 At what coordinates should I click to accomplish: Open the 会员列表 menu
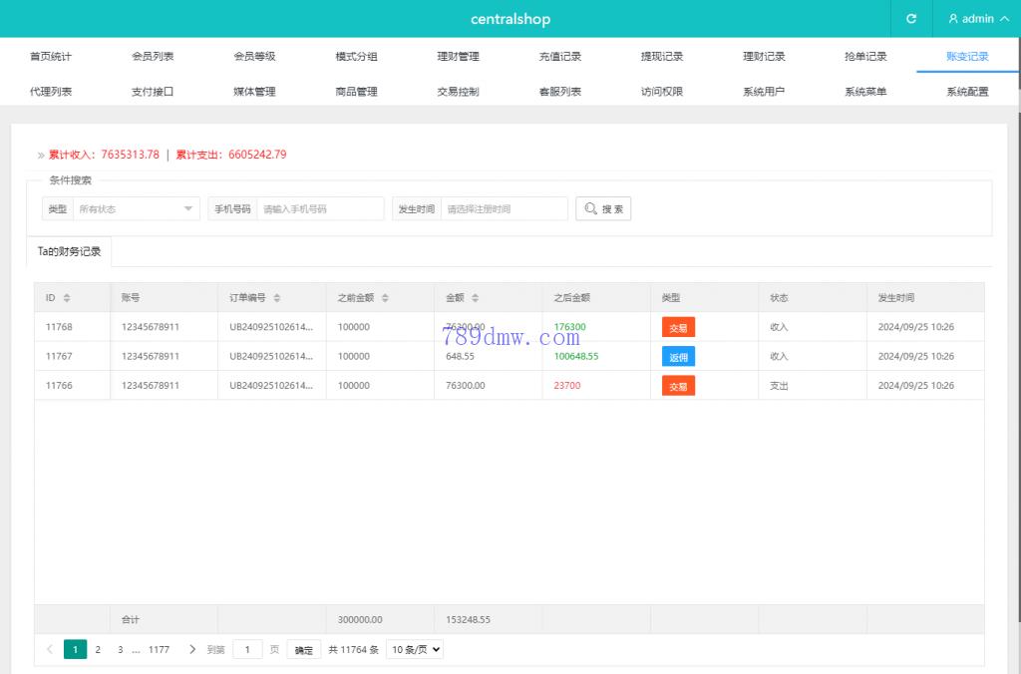153,57
